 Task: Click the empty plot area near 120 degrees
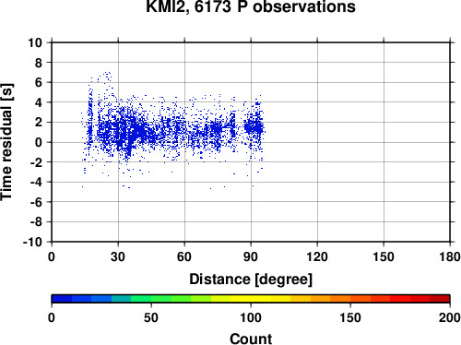click(x=317, y=142)
